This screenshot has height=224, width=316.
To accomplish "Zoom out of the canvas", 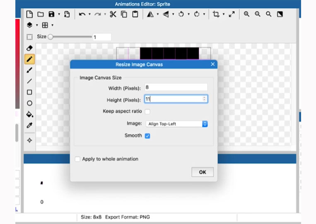I will [258, 14].
